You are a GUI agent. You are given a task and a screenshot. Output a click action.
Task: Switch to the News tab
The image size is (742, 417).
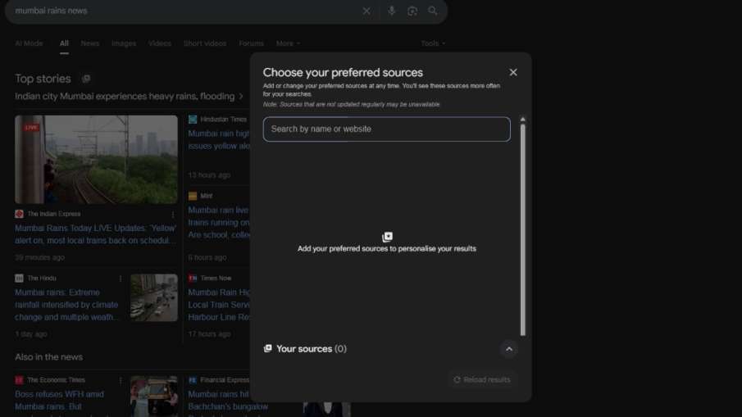click(x=90, y=43)
